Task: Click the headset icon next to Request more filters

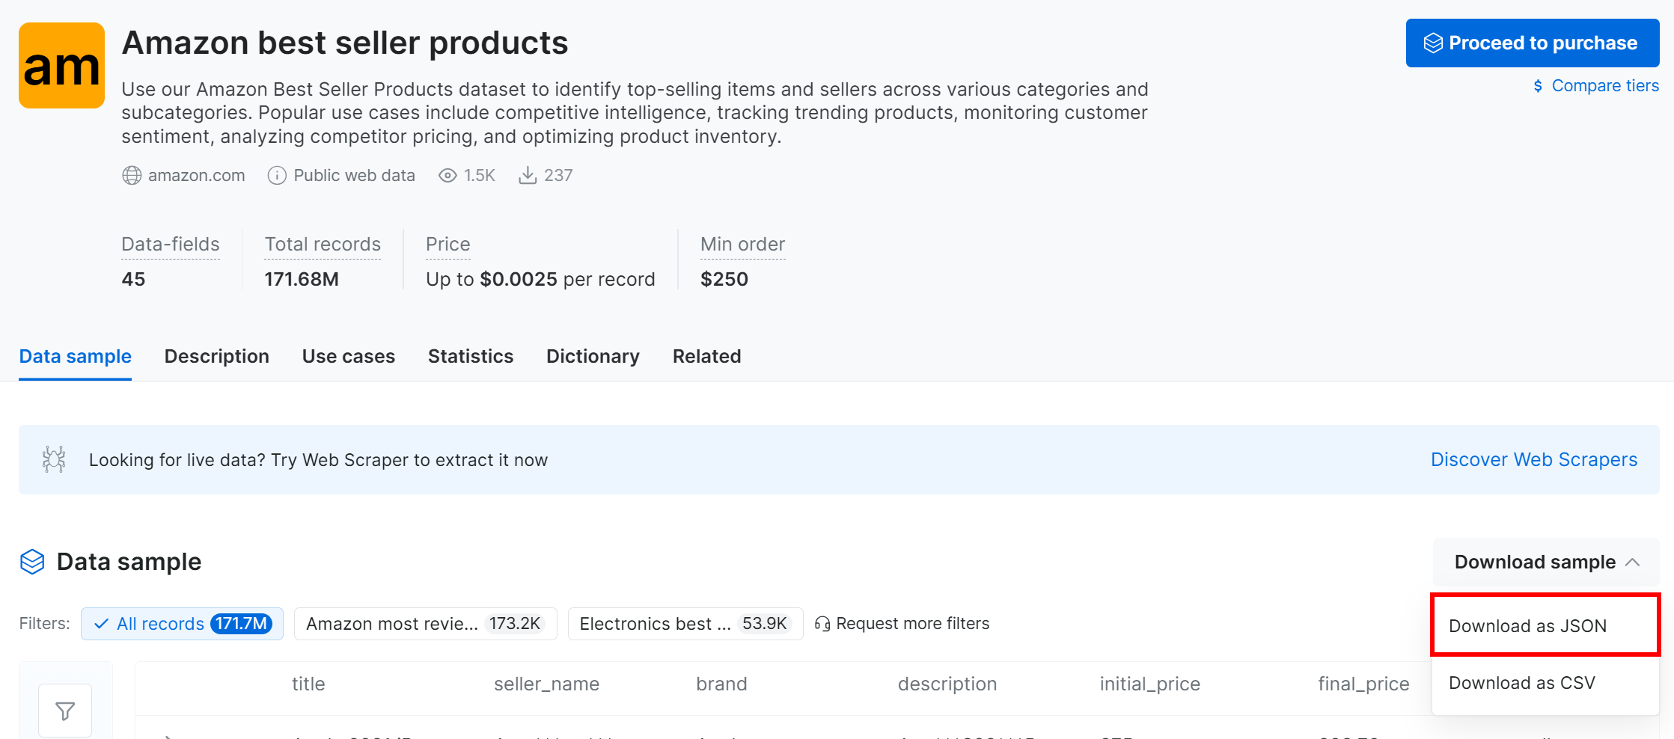Action: coord(823,623)
